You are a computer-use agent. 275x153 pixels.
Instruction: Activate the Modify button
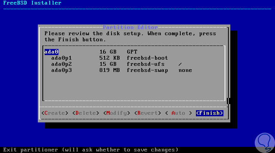[116, 113]
